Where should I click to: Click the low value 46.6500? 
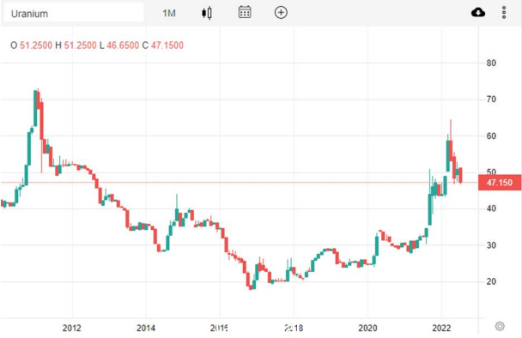pyautogui.click(x=123, y=45)
